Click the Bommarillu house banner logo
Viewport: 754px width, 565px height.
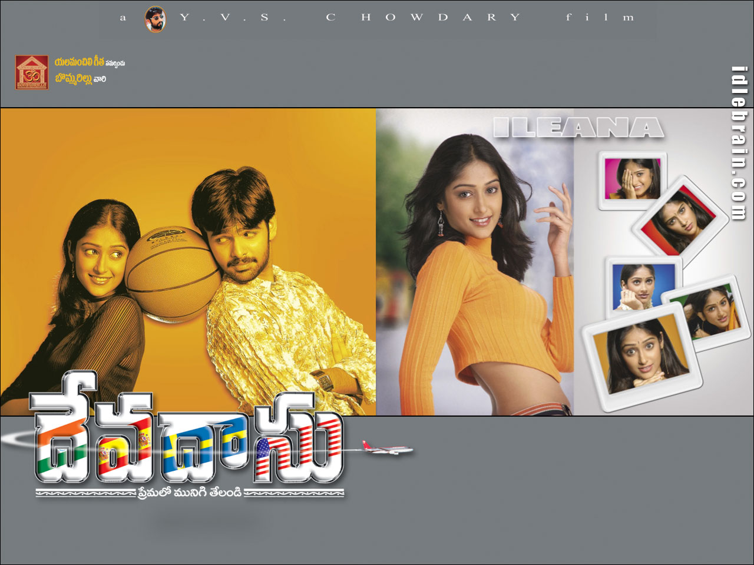[32, 72]
